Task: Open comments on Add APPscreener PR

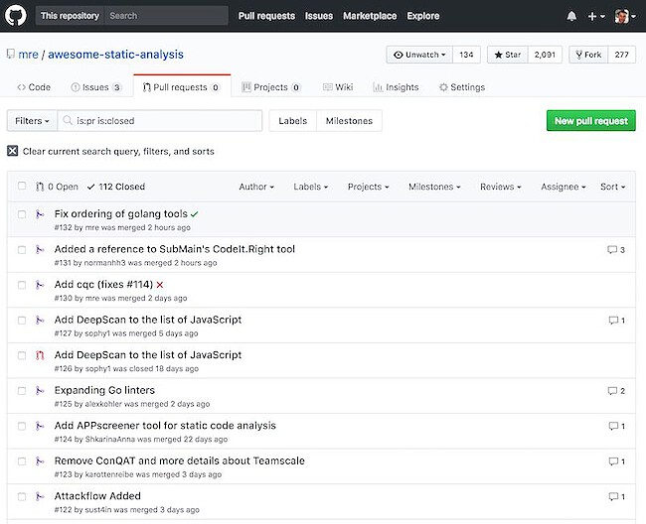Action: (617, 426)
